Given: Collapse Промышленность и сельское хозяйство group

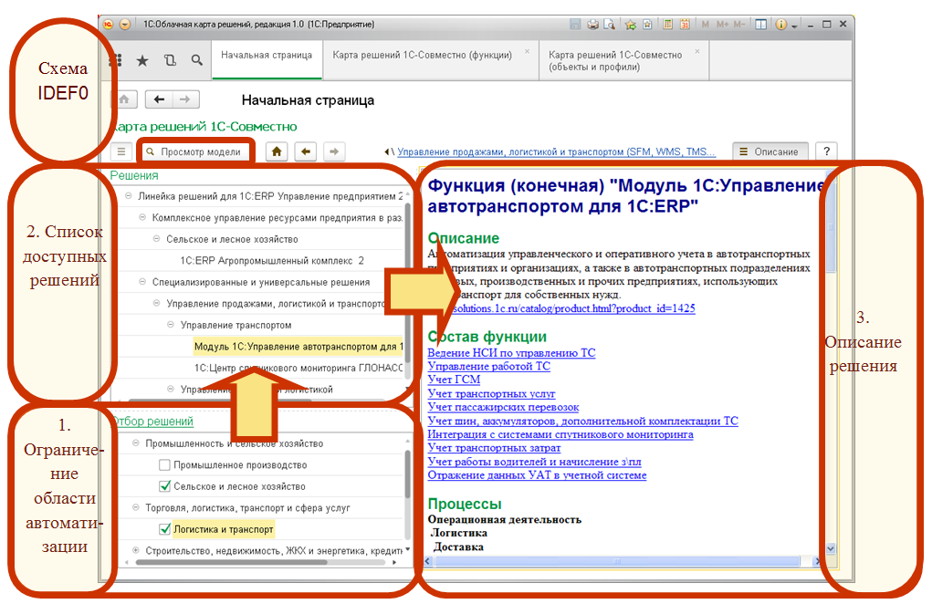Looking at the screenshot, I should click(x=135, y=443).
